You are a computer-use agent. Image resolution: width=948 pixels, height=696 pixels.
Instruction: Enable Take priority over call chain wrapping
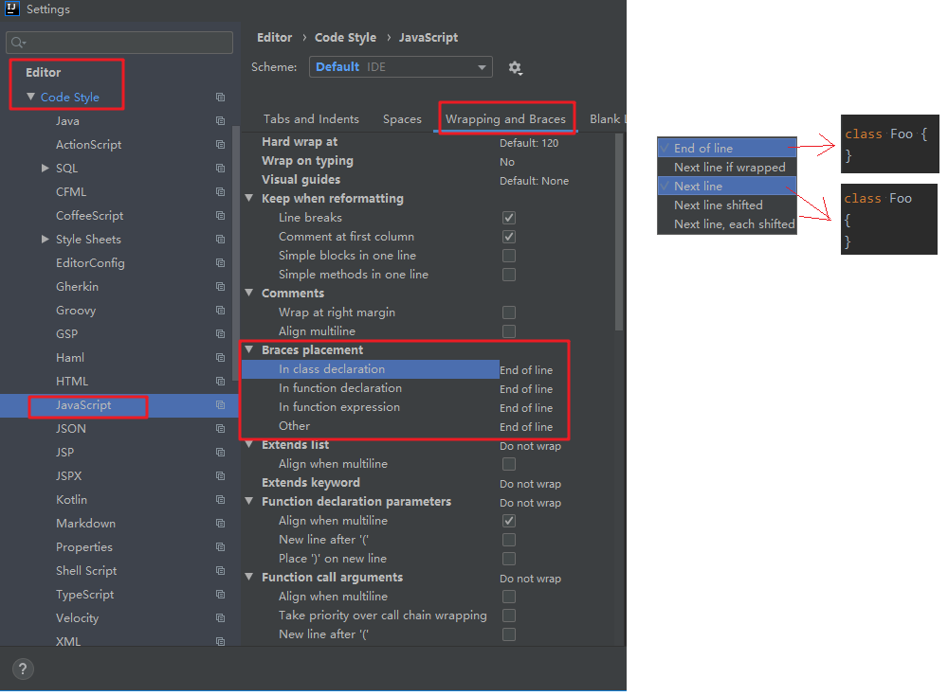tap(509, 616)
